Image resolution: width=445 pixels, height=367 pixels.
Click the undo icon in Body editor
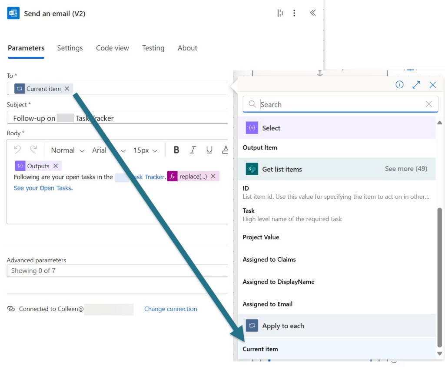pyautogui.click(x=17, y=150)
